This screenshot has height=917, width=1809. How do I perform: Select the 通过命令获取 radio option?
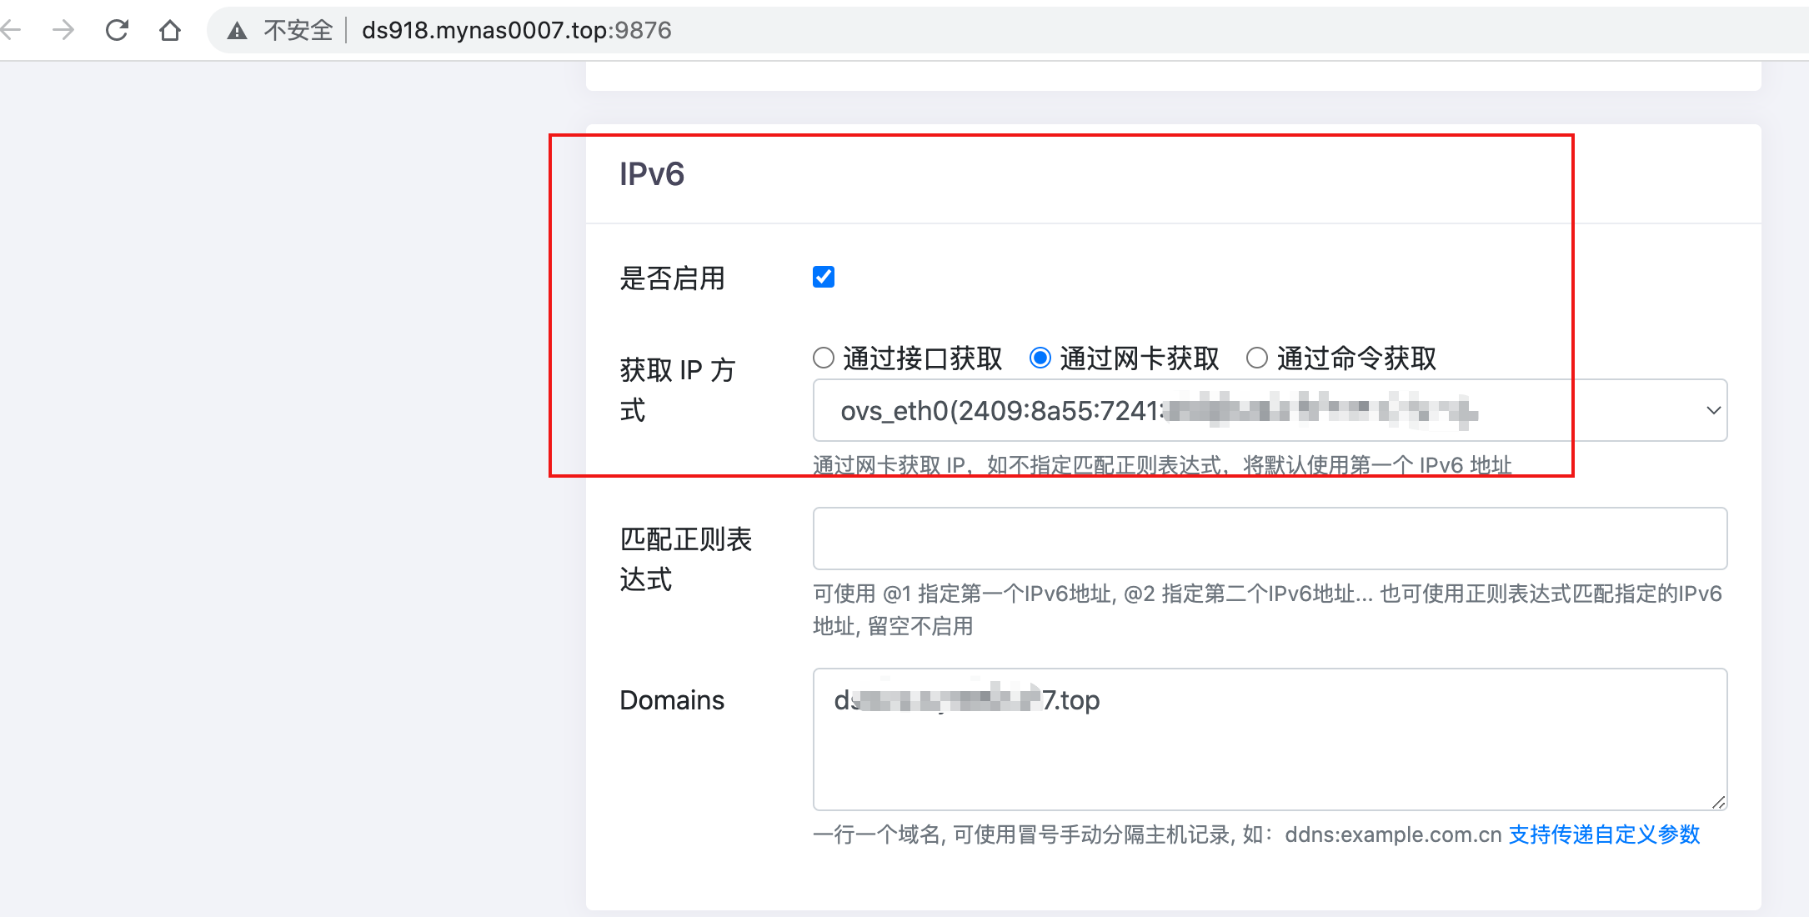point(1257,358)
